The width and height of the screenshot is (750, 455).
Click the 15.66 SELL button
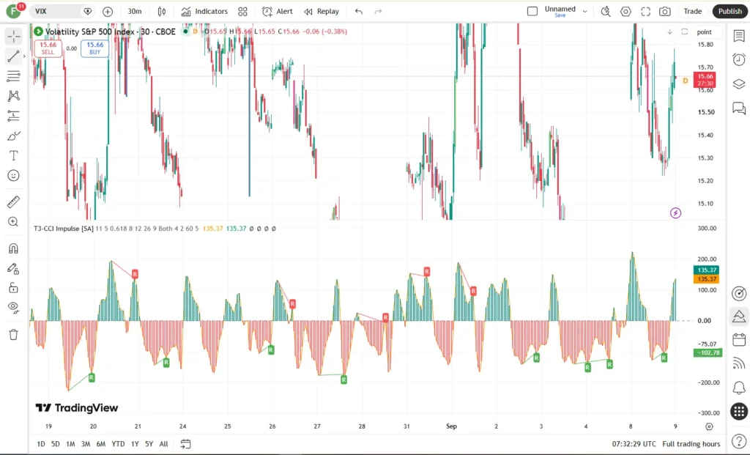tap(48, 48)
